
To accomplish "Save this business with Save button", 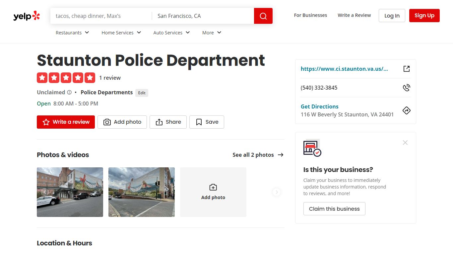I will pos(207,122).
